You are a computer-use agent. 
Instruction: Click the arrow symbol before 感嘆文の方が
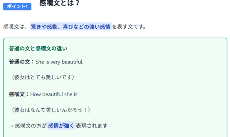[x=11, y=126]
